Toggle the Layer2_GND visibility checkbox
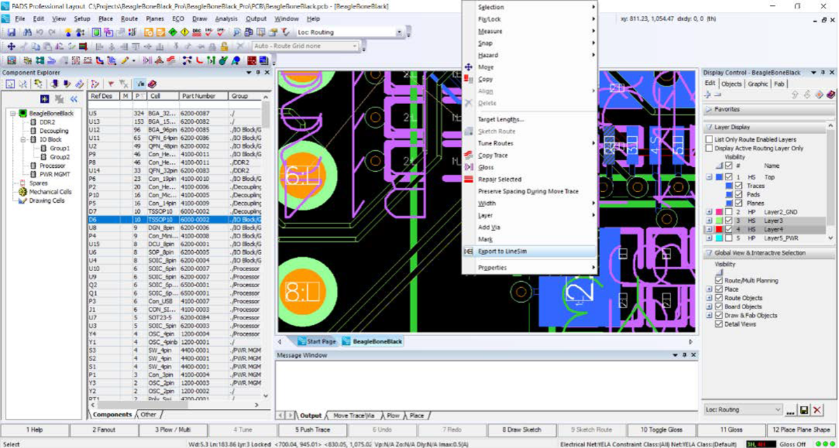The height and width of the screenshot is (448, 839). [x=729, y=212]
